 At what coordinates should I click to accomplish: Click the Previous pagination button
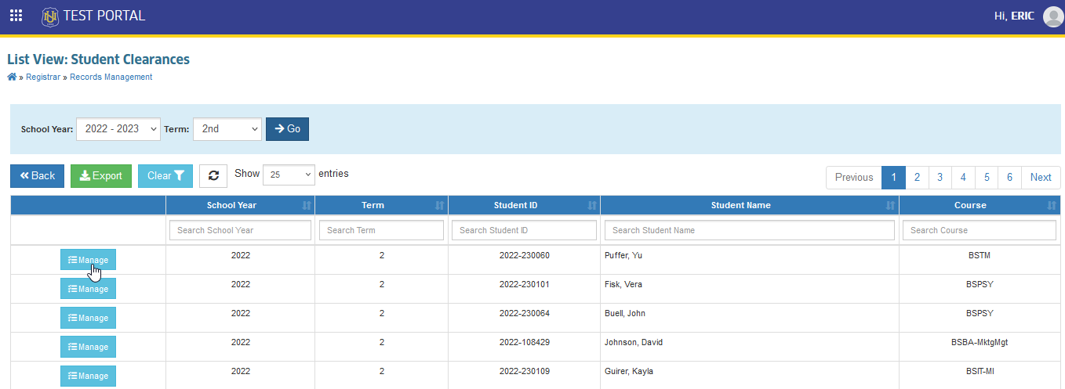pos(854,178)
